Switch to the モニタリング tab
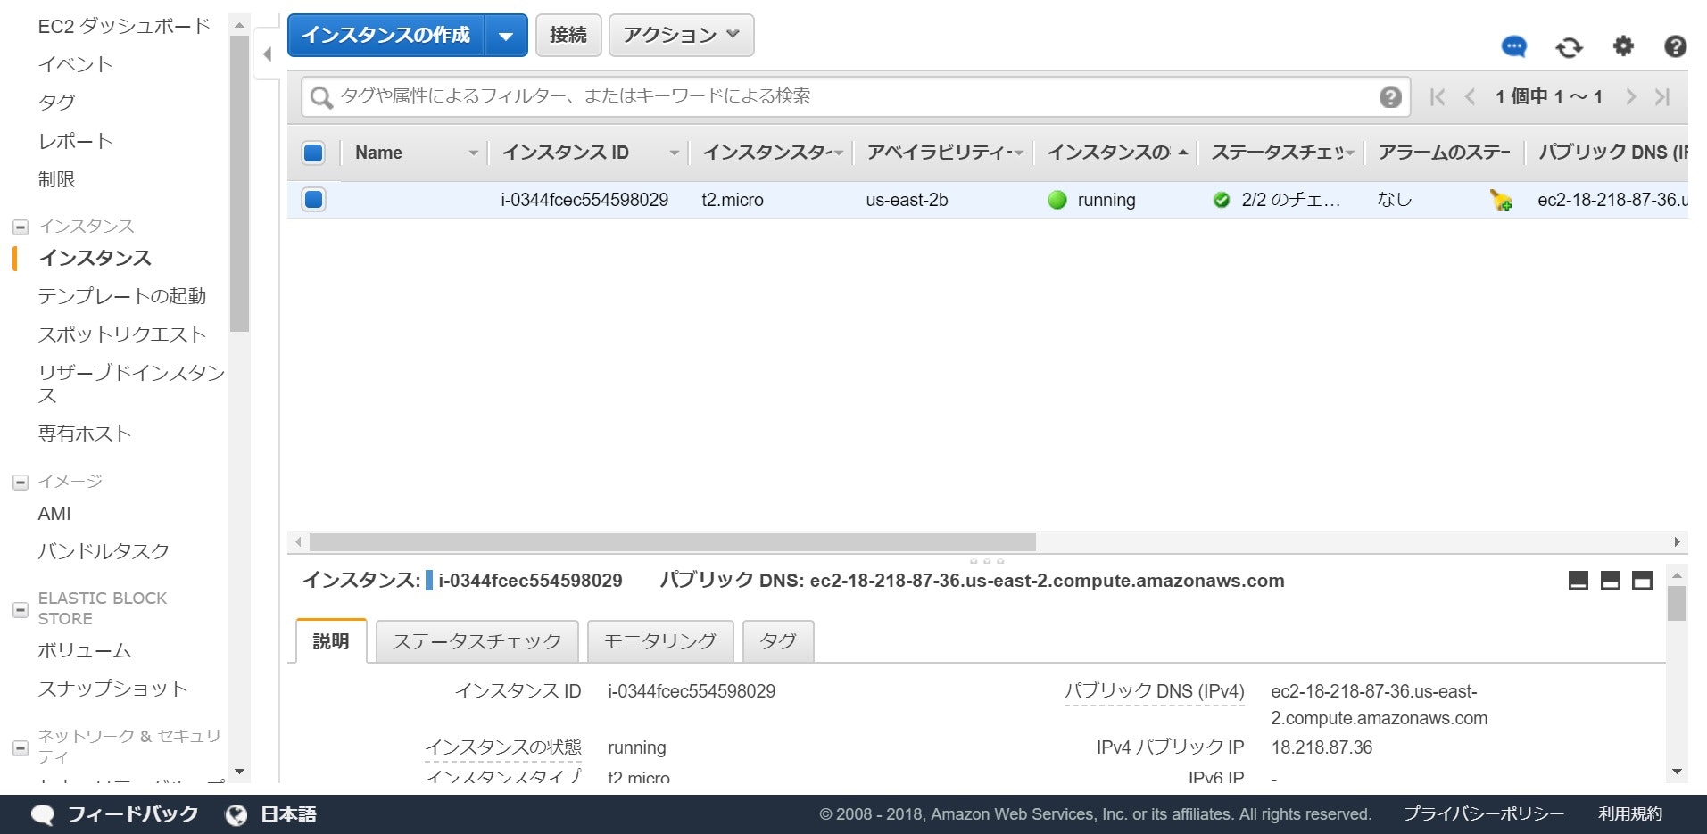The width and height of the screenshot is (1707, 834). [660, 641]
